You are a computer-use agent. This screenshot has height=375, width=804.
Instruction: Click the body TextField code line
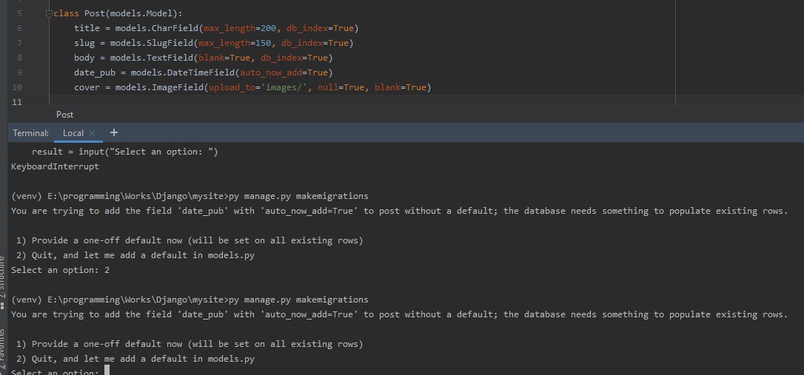point(203,58)
